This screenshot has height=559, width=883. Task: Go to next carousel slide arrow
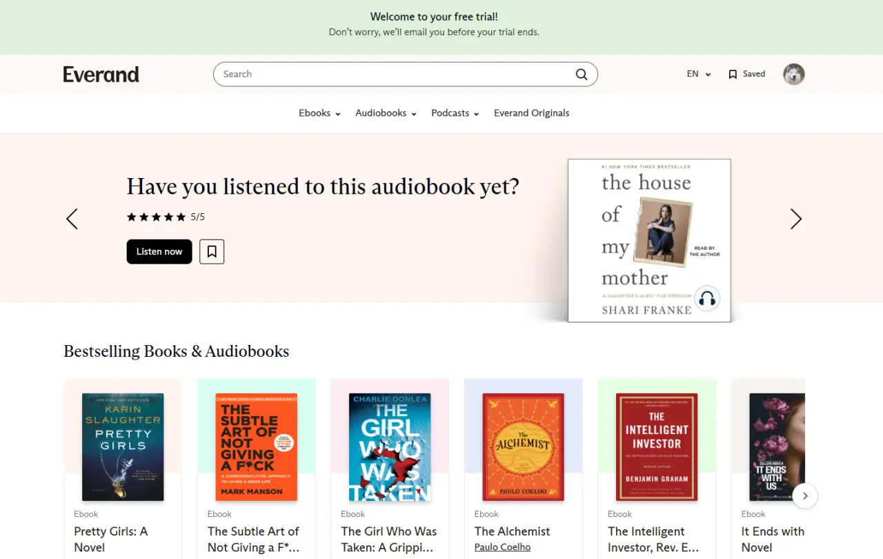pyautogui.click(x=796, y=219)
